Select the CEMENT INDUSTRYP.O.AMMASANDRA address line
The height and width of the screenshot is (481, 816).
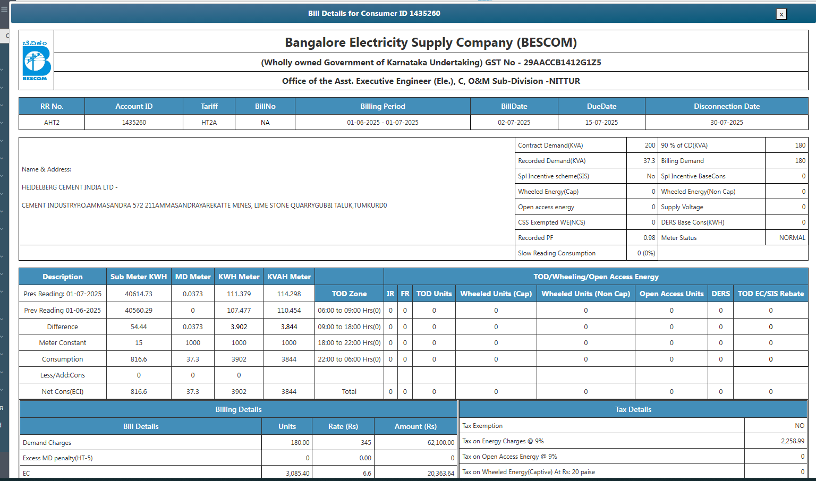pyautogui.click(x=204, y=205)
